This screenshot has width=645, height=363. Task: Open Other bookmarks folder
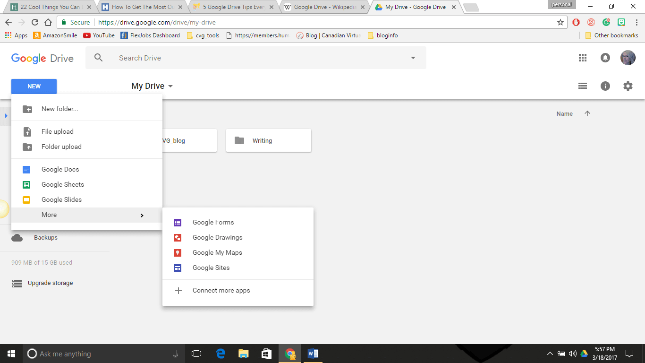coord(611,35)
